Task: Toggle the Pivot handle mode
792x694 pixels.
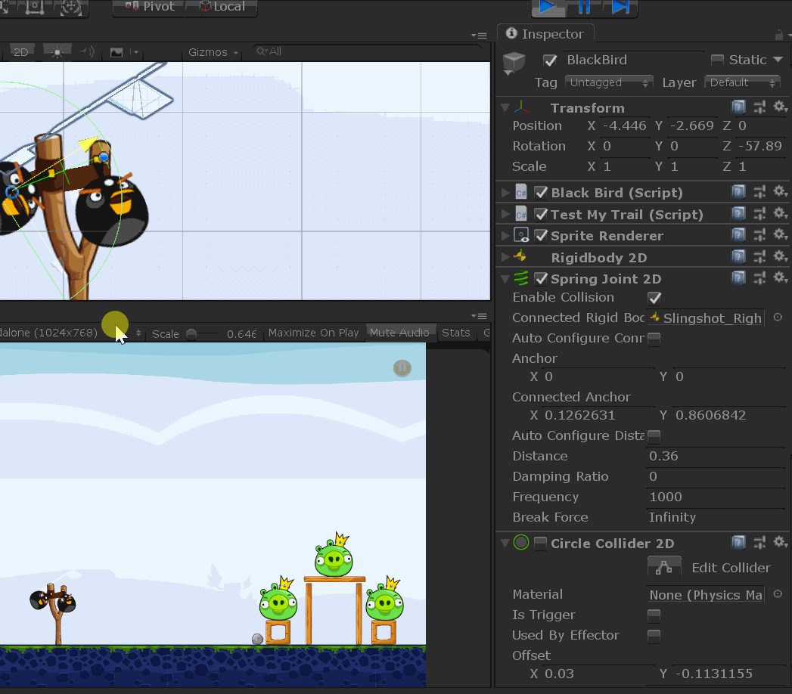Action: (x=149, y=7)
